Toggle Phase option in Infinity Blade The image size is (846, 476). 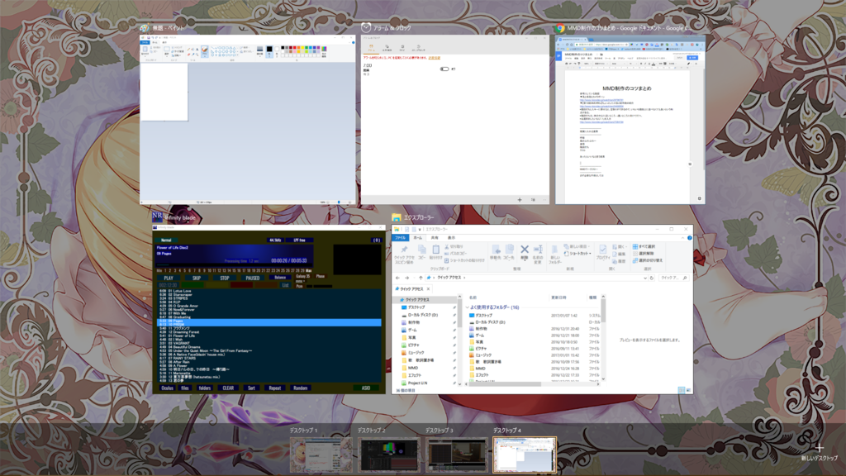(321, 276)
